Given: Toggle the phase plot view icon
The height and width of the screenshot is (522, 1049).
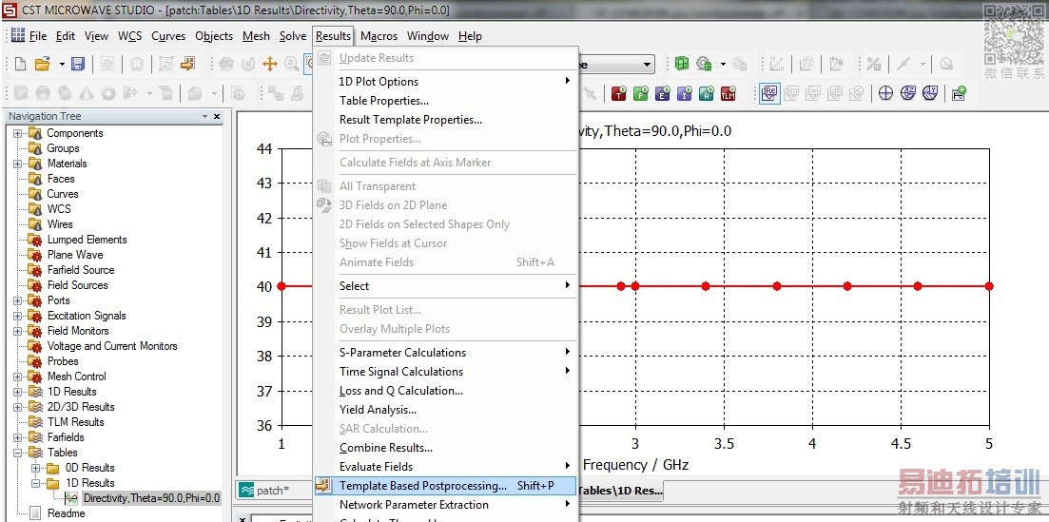Looking at the screenshot, I should pyautogui.click(x=857, y=94).
